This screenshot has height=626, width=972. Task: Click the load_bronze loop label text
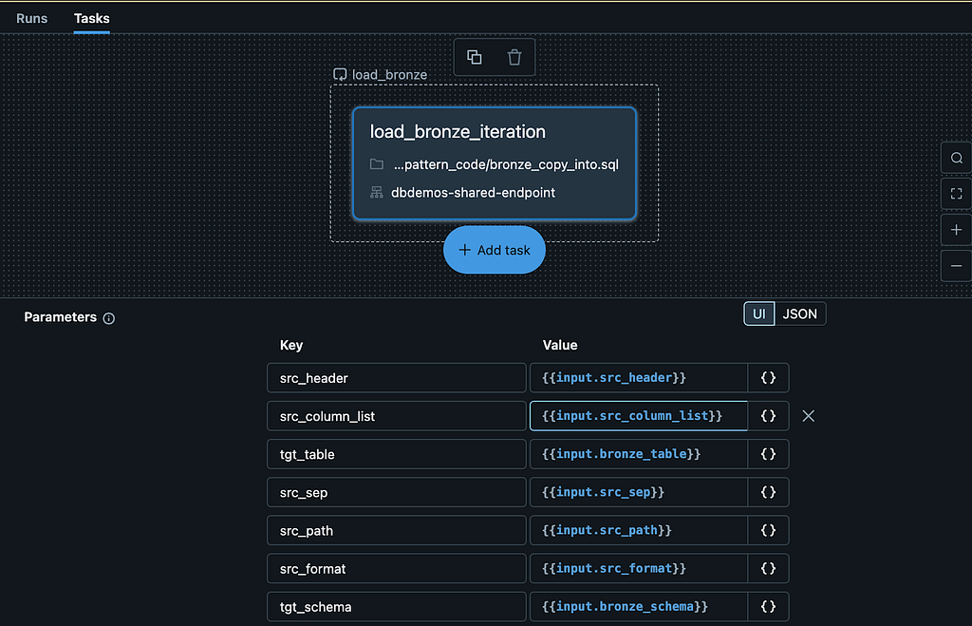pyautogui.click(x=389, y=75)
